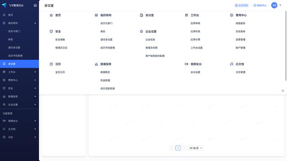Open the 帮助中心 help link
Viewport: 287px width, 161px height.
click(x=260, y=5)
